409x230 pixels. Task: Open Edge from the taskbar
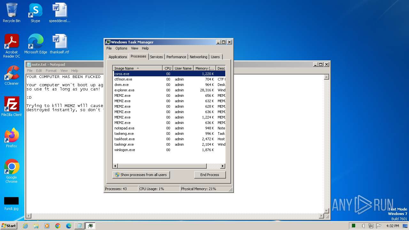tap(69, 226)
